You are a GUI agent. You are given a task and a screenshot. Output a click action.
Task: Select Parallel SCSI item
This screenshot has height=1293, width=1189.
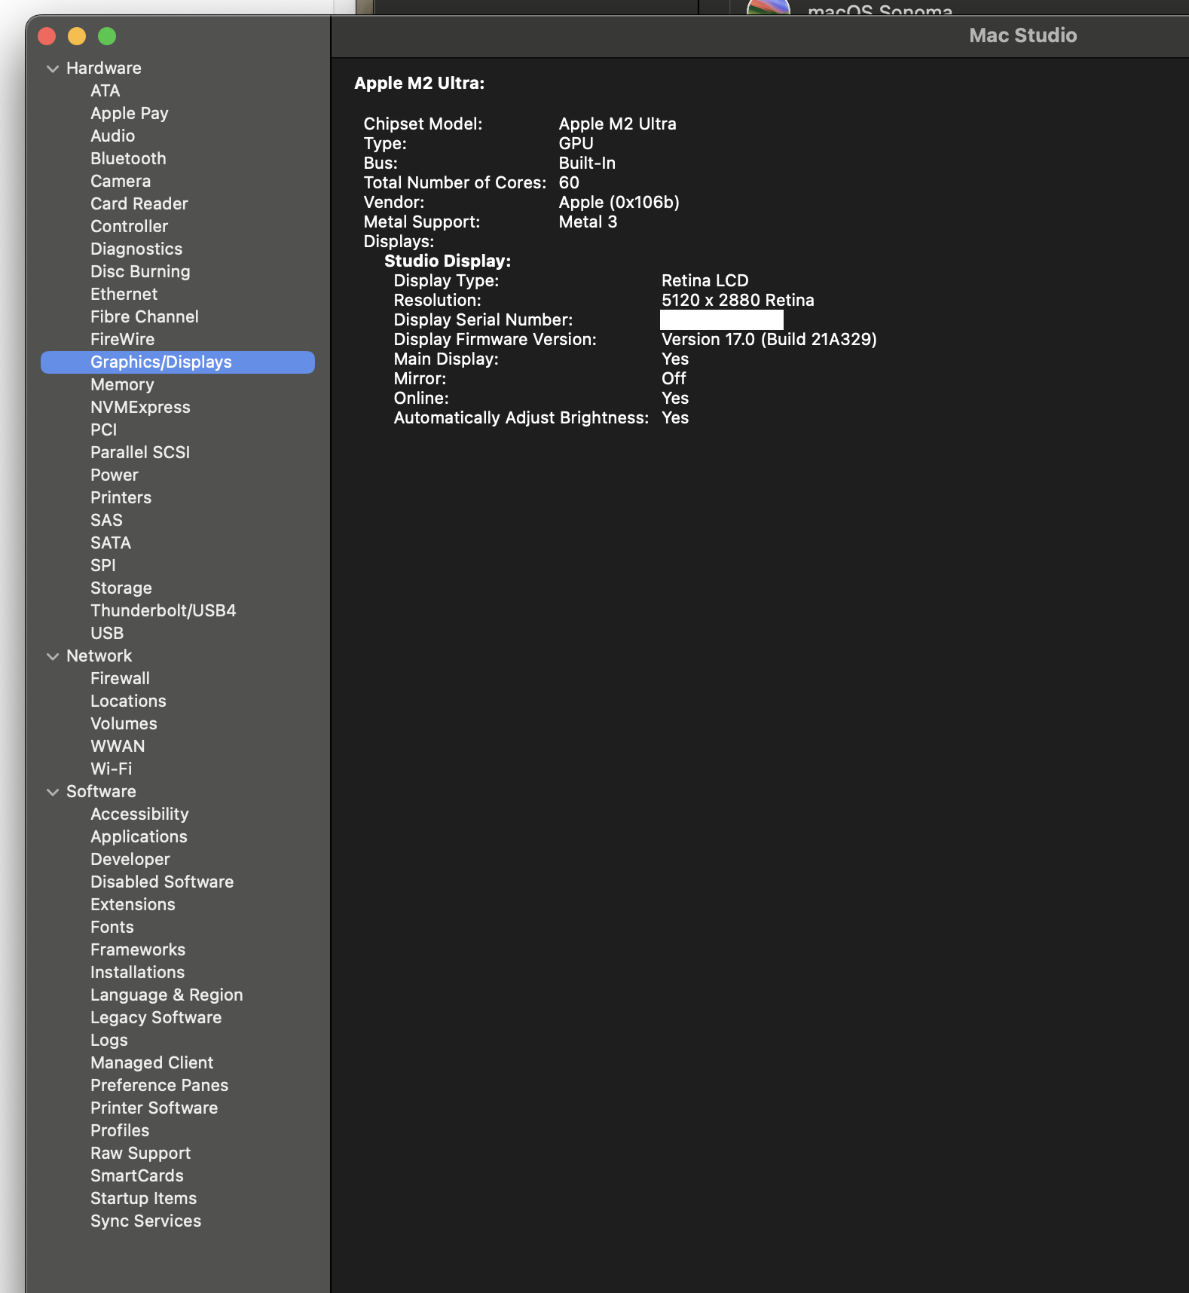[x=140, y=452]
